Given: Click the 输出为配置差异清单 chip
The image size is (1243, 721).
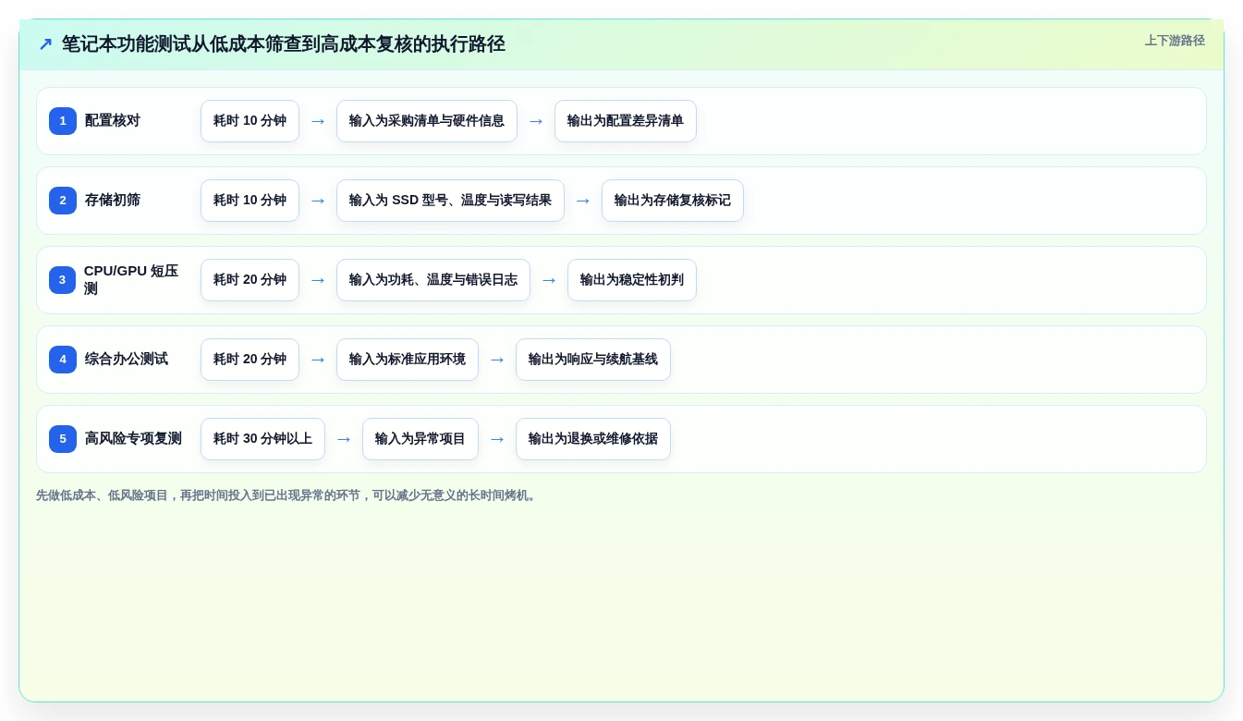Looking at the screenshot, I should click(626, 121).
